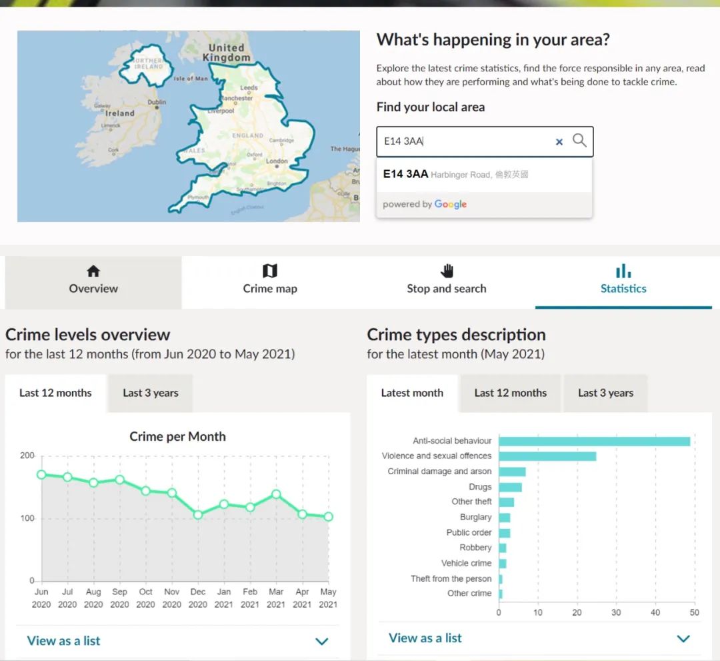Click the Statistics bar chart icon
The height and width of the screenshot is (661, 720).
click(623, 271)
